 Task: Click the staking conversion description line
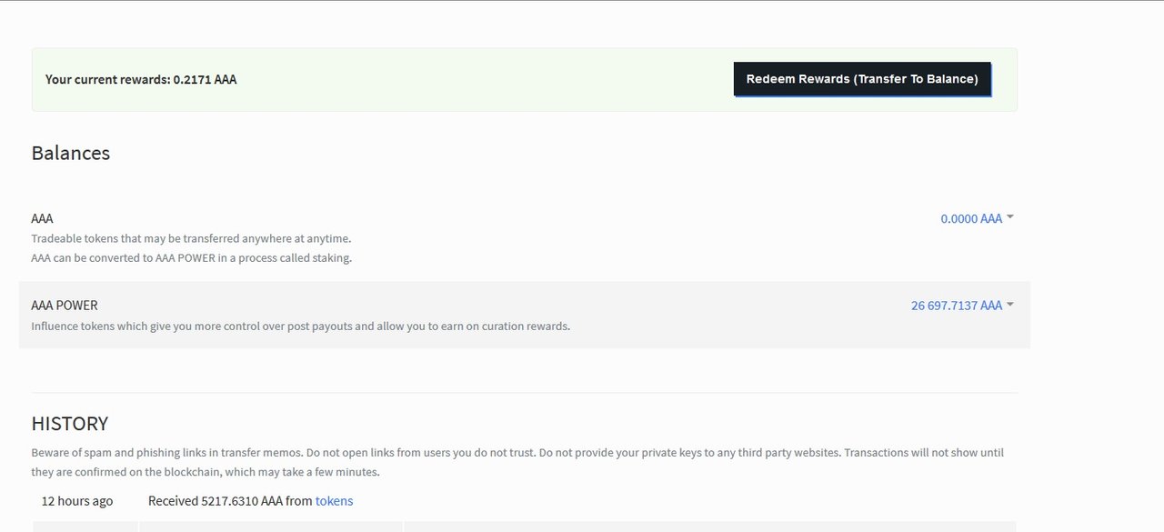(x=191, y=258)
